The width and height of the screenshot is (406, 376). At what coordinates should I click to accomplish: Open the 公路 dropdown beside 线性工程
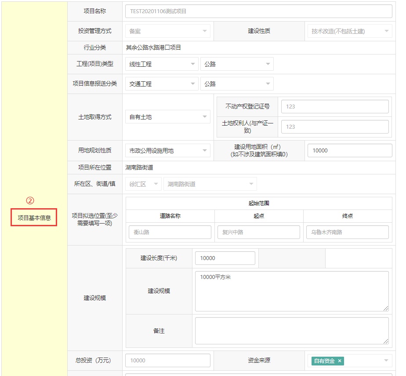click(x=237, y=64)
